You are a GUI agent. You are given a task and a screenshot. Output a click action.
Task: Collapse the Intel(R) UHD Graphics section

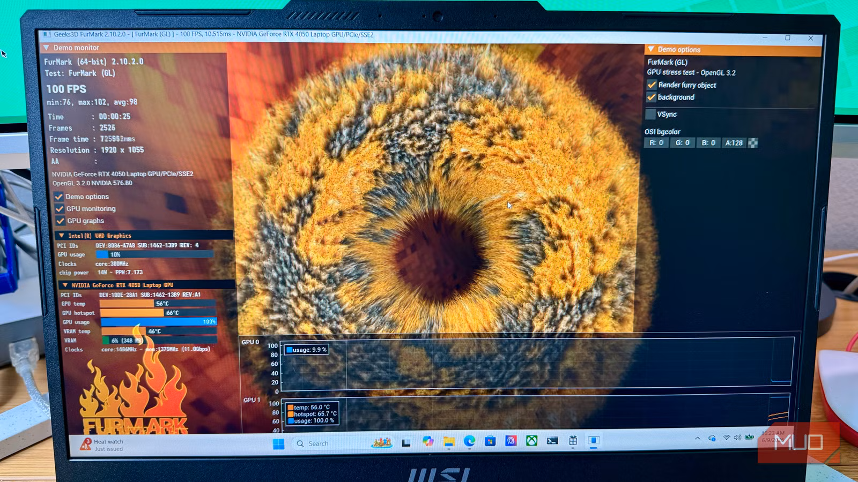(x=62, y=236)
